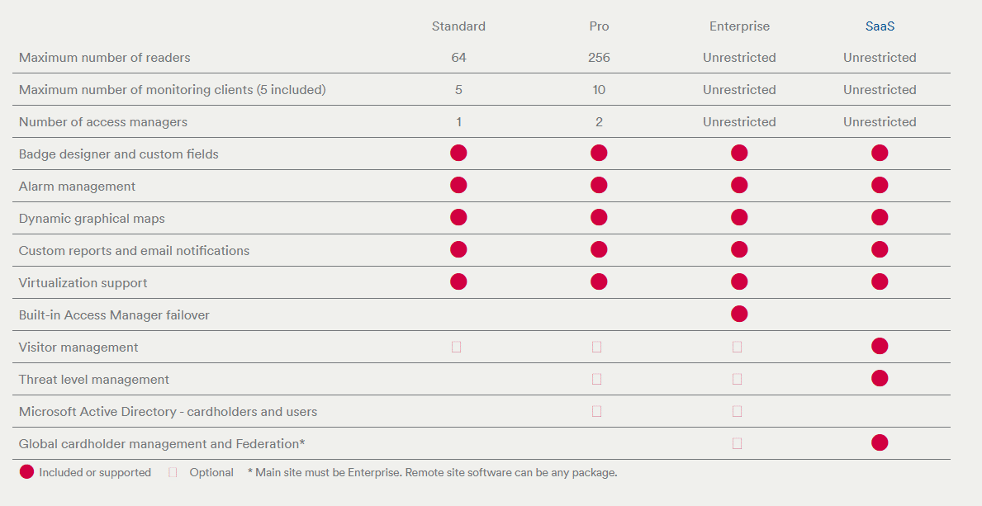The height and width of the screenshot is (506, 982).
Task: Click Pro's Alarm management included dot
Action: pyautogui.click(x=599, y=185)
